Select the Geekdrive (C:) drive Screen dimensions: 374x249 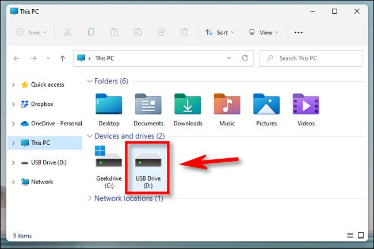click(109, 167)
